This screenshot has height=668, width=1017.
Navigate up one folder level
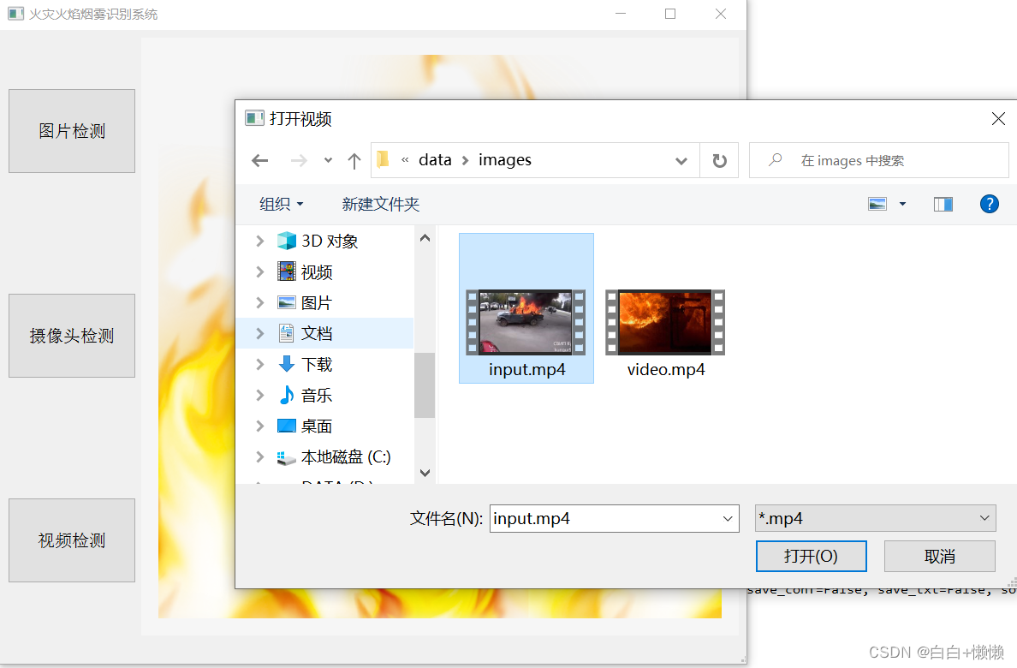[x=354, y=159]
